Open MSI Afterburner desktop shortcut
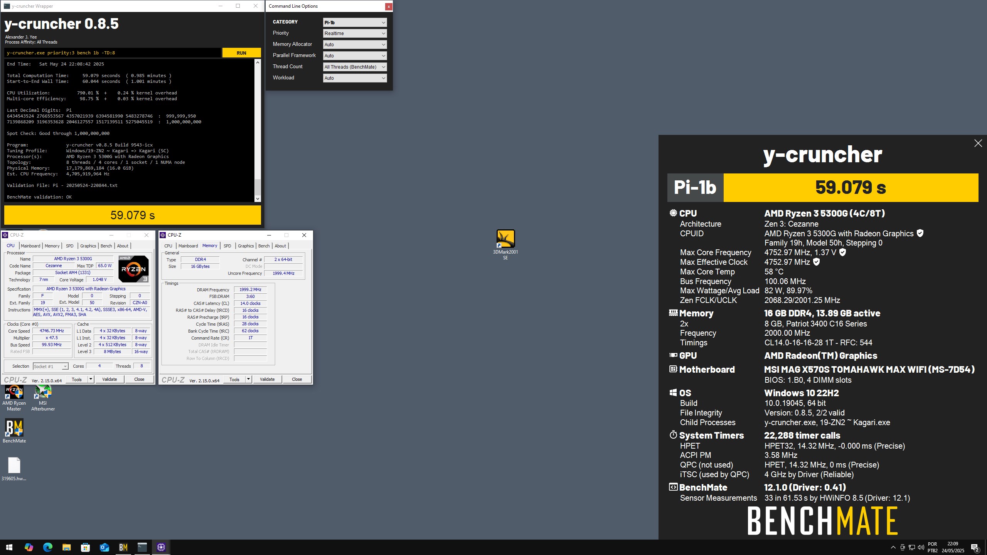 (x=43, y=399)
